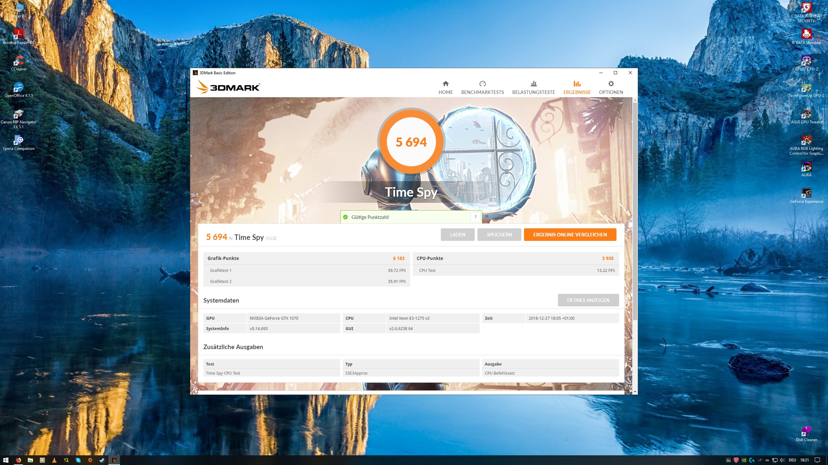Open the OPTIONEN tab
The width and height of the screenshot is (828, 465).
(611, 88)
